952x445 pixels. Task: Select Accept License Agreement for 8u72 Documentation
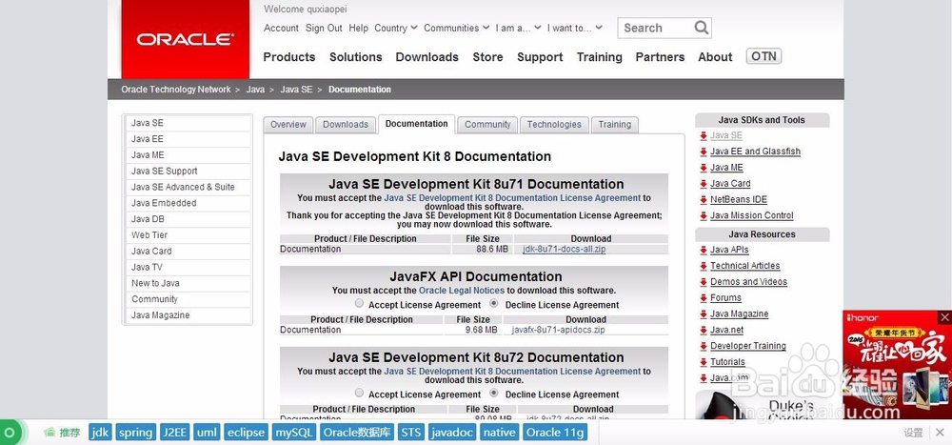(x=360, y=393)
